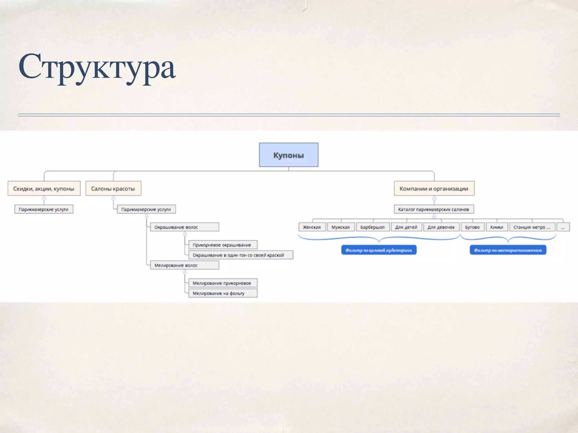The height and width of the screenshot is (433, 578).
Task: Select the Мелирование волос node
Action: pos(185,265)
